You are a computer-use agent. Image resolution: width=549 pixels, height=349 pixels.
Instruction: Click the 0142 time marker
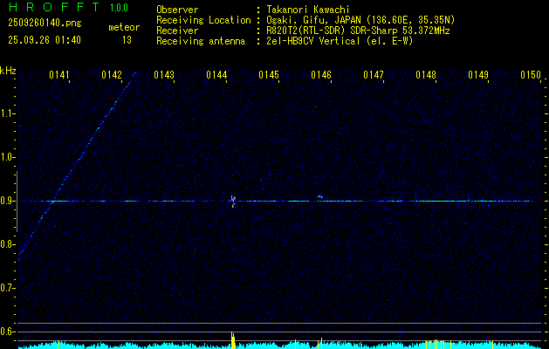pyautogui.click(x=112, y=75)
